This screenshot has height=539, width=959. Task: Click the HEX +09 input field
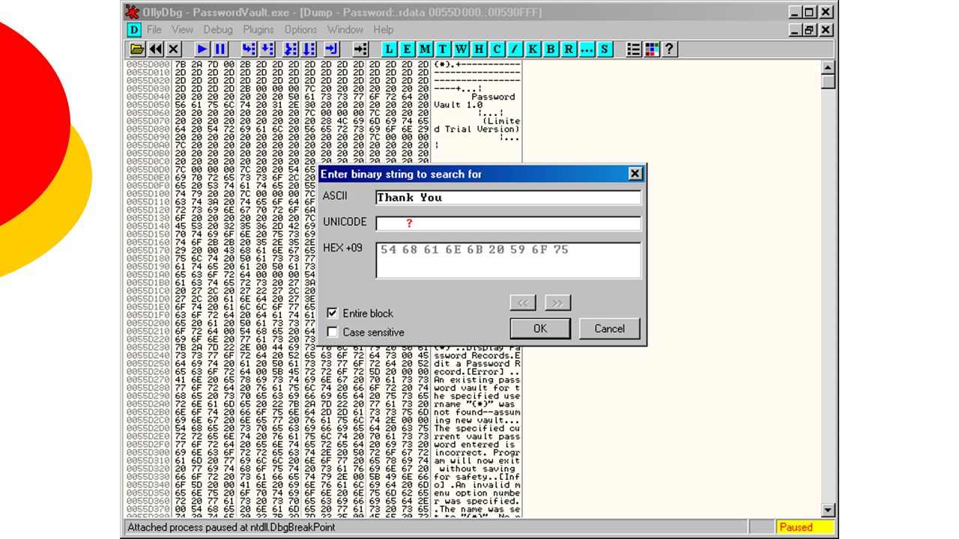509,260
